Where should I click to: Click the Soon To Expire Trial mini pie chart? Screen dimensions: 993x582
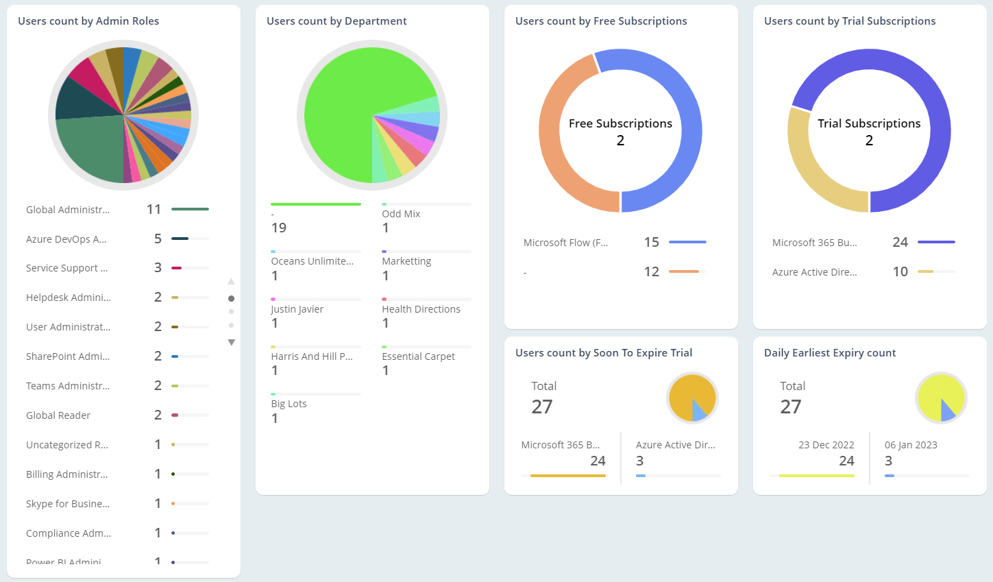[691, 398]
